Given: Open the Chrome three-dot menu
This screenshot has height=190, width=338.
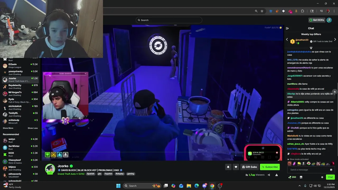Looking at the screenshot, I should pyautogui.click(x=334, y=11).
